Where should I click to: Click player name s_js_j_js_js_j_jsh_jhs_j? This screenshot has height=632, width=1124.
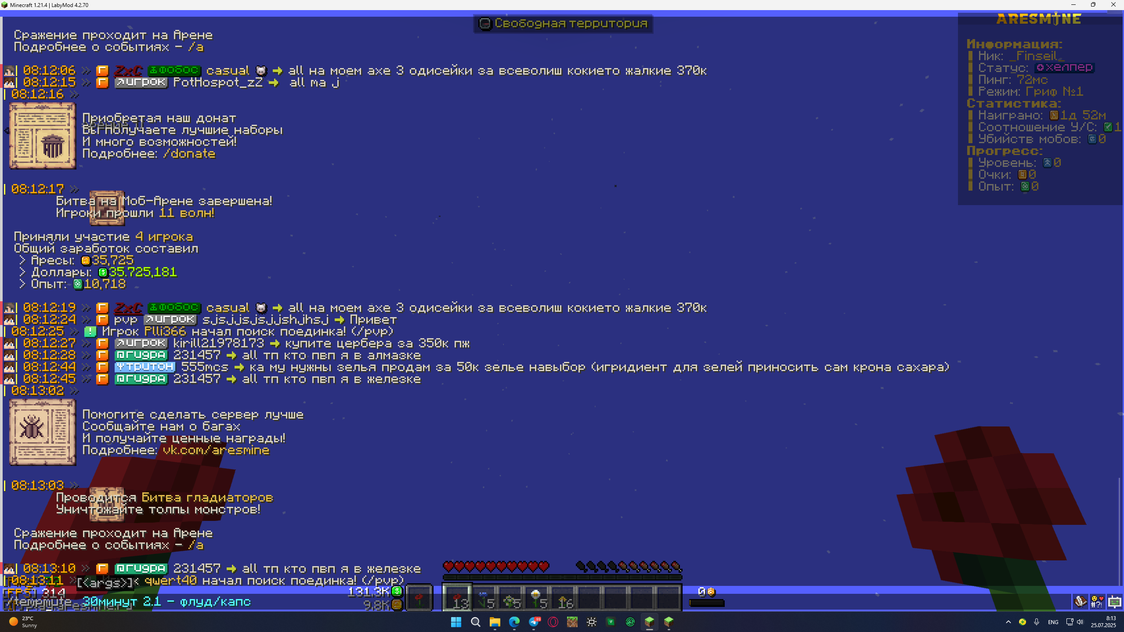[x=265, y=319]
